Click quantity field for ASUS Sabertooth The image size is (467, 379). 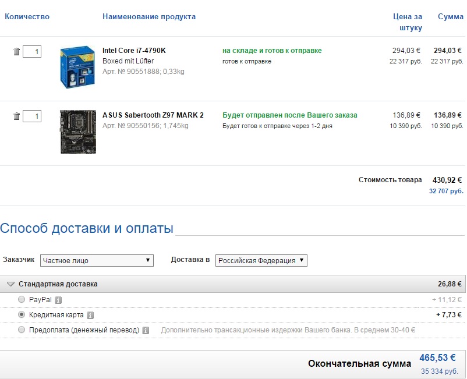32,116
